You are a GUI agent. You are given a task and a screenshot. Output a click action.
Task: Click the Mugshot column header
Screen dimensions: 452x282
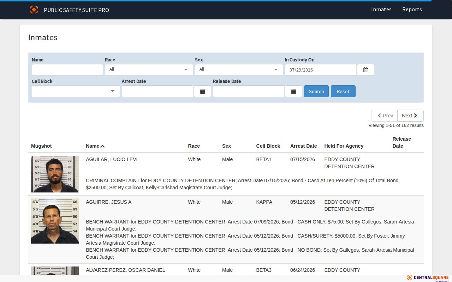coord(41,146)
